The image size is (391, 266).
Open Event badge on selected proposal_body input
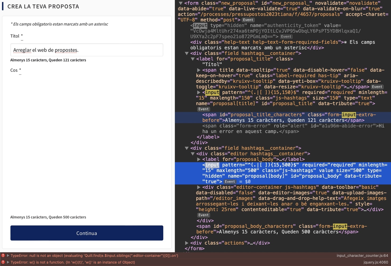click(x=230, y=182)
